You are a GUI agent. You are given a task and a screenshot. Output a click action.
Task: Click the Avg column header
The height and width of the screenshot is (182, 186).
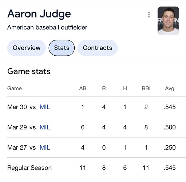(x=170, y=88)
